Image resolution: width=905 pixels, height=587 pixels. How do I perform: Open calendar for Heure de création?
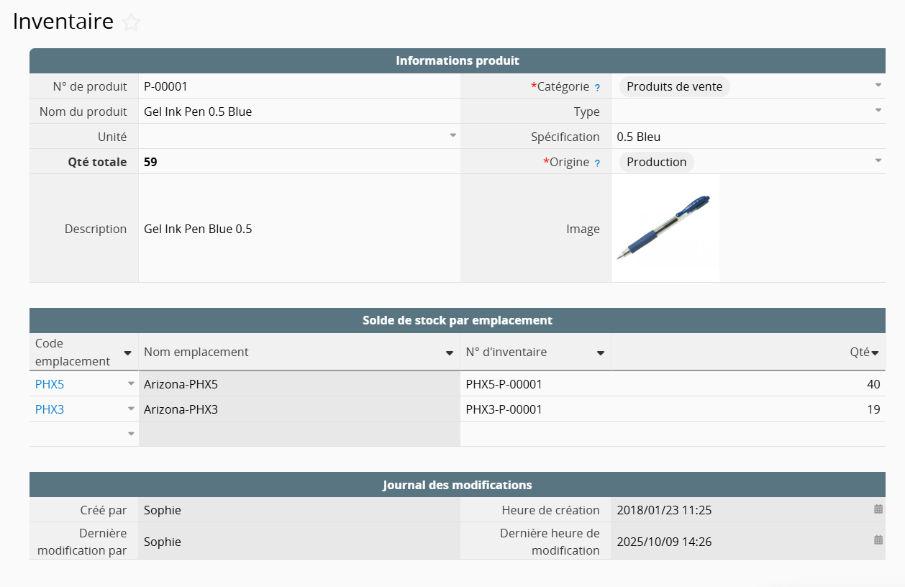click(878, 509)
